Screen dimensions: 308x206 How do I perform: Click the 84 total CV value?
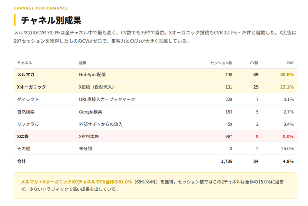pos(256,161)
